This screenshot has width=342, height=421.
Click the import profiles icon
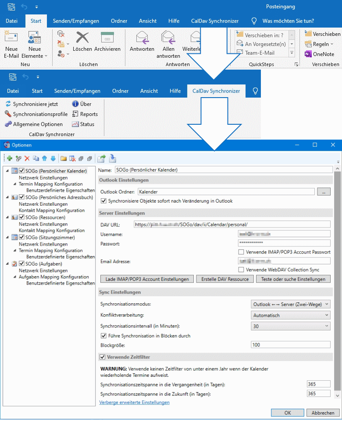[113, 158]
